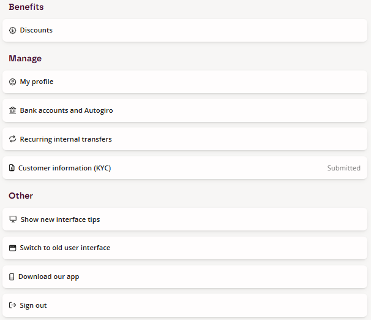Open Customer information (KYC) row
The image size is (371, 320).
[x=185, y=168]
